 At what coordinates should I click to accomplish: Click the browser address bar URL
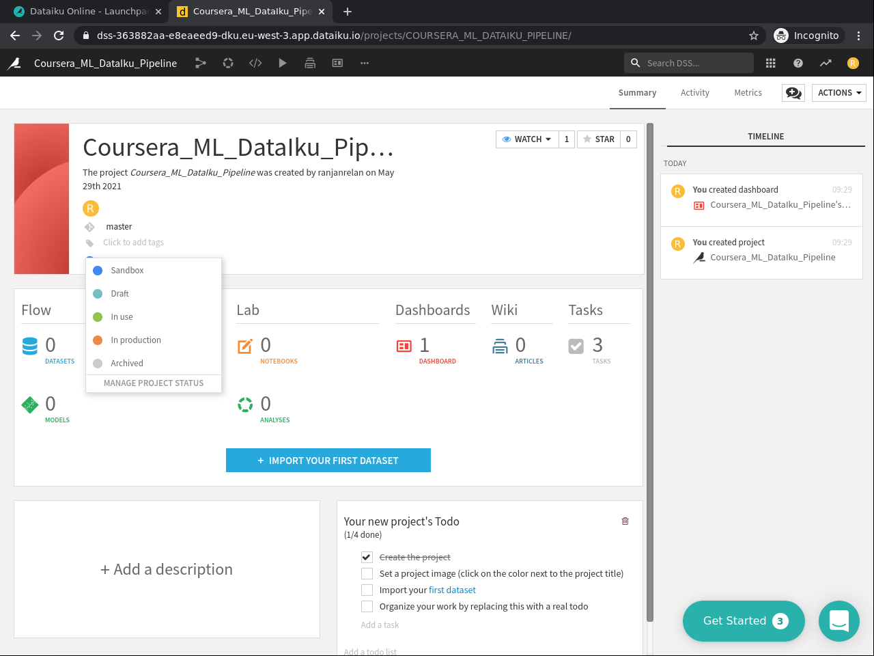pos(334,36)
